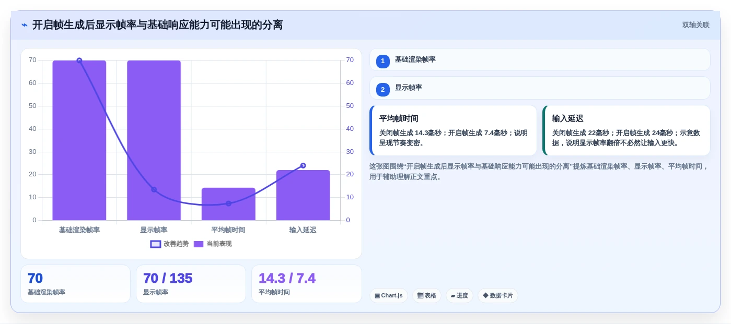Click the x-axis label 输入延迟

(303, 230)
